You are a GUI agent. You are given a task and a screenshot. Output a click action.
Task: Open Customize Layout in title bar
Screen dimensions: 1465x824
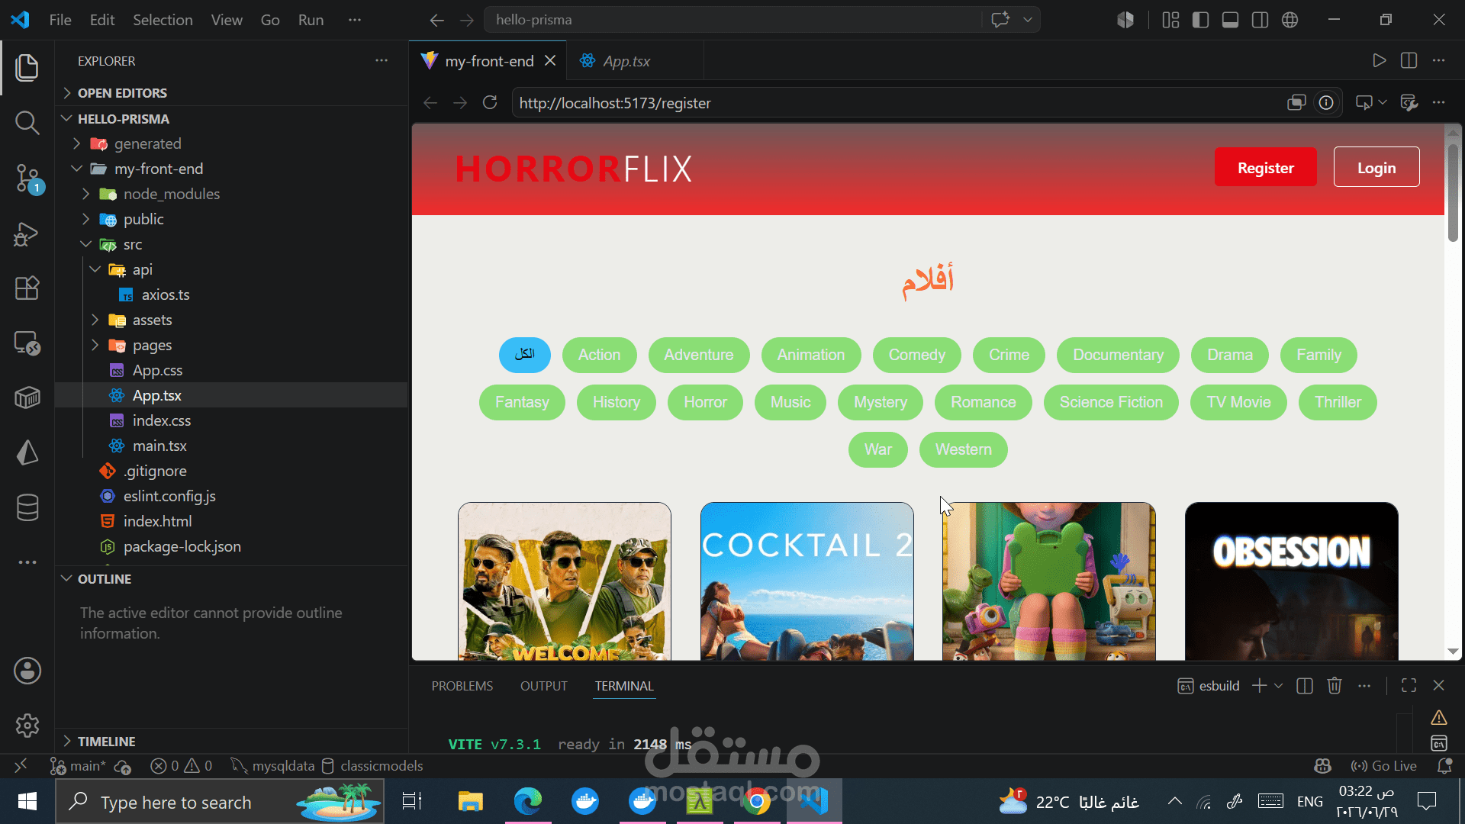coord(1170,20)
